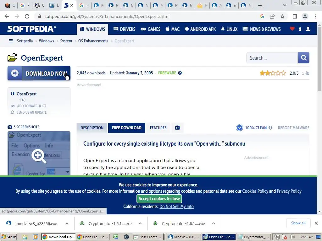Viewport: 322px width, 241px height.
Task: Open the Cookies Policy link
Action: coord(255,191)
